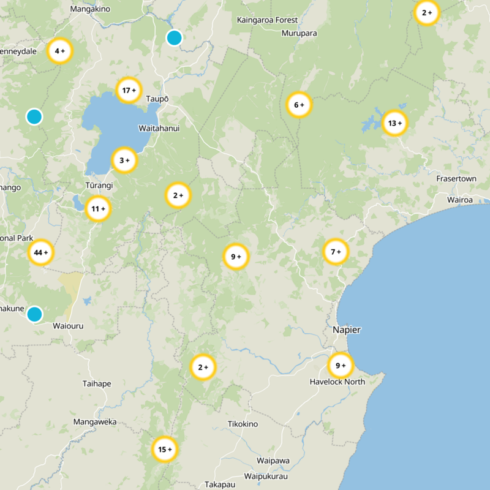Open the 11+ cluster below Tūrangi
490x490 pixels.
click(98, 208)
